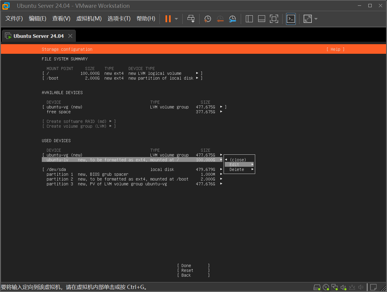Send Ctrl+Alt+Del to the virtual machine
This screenshot has height=292, width=387.
pyautogui.click(x=191, y=19)
